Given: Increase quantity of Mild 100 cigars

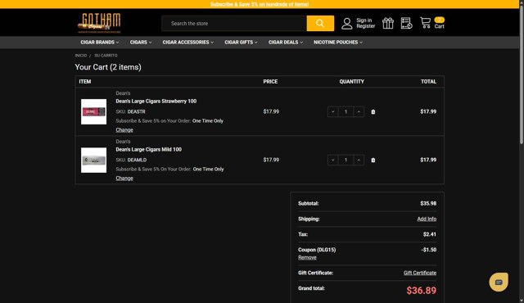Looking at the screenshot, I should coord(359,160).
